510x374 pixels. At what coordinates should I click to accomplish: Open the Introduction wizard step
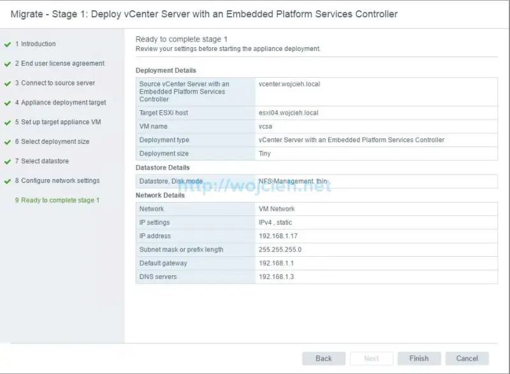click(x=35, y=44)
